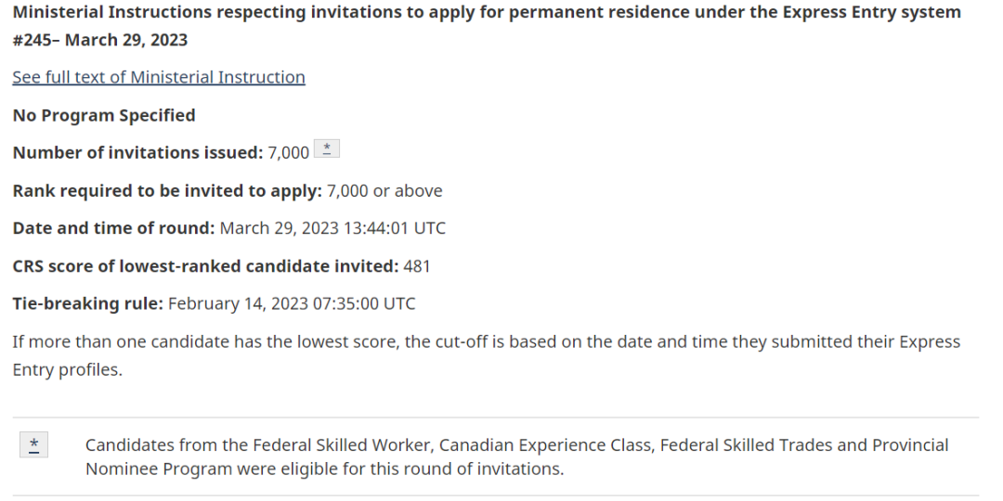Click the '#245– March 29, 2023' heading line
This screenshot has width=1003, height=501.
(x=99, y=40)
